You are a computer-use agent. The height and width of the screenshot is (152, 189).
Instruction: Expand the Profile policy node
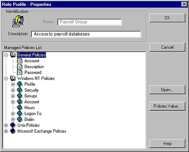13,84
